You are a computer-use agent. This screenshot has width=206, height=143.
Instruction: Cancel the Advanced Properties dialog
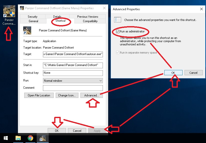click(193, 73)
